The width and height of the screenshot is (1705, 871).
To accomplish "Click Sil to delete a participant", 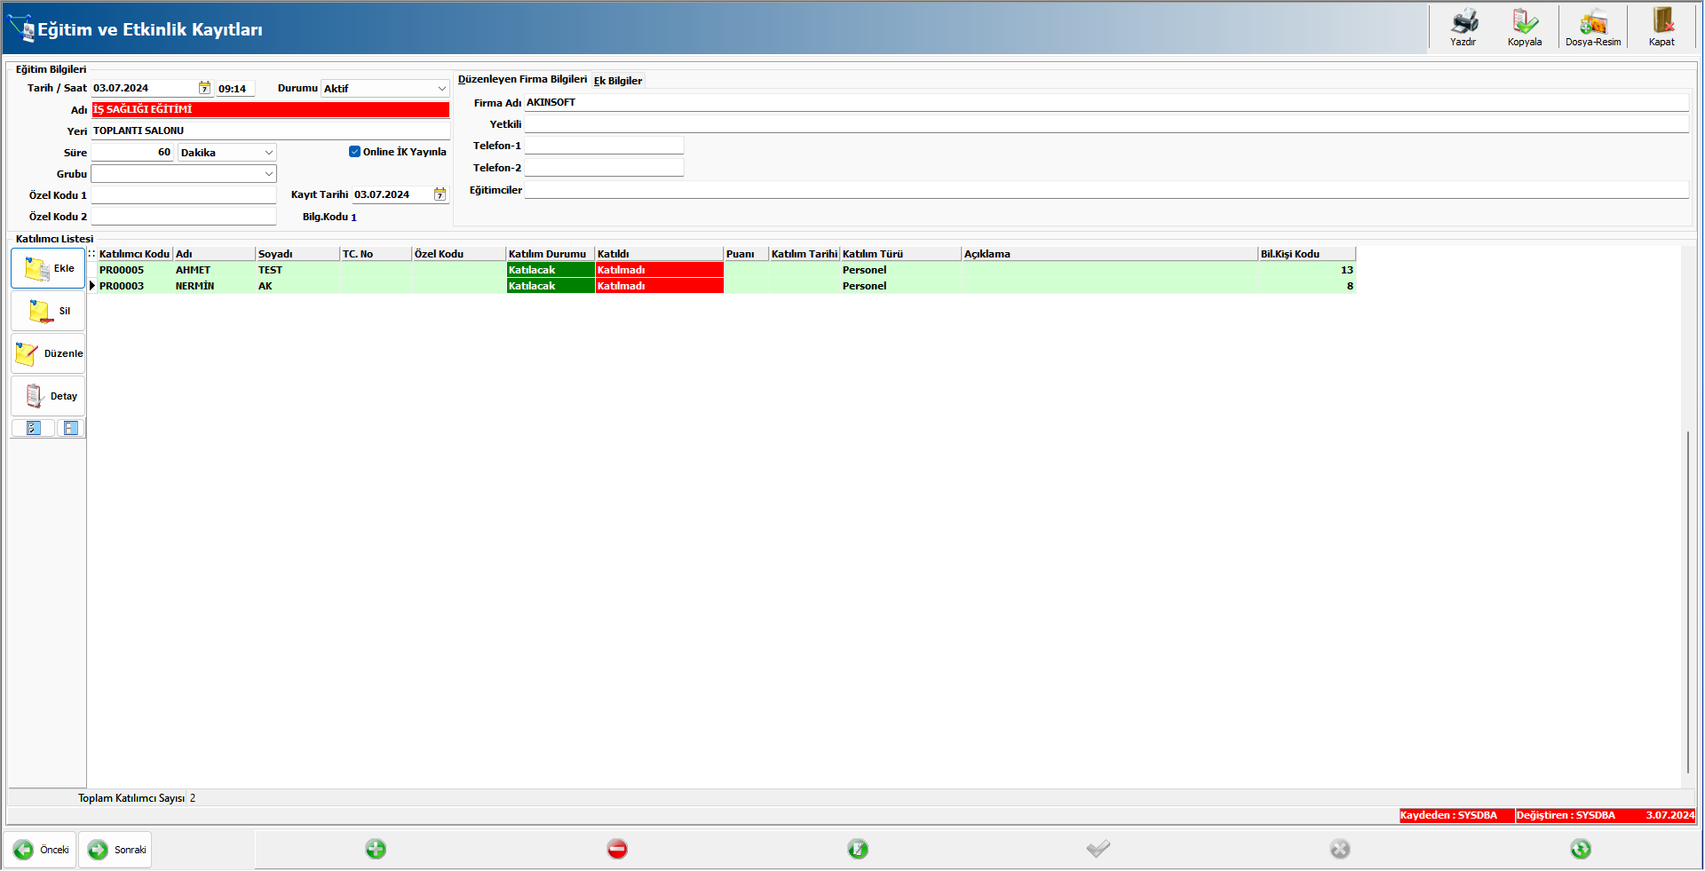I will (48, 311).
